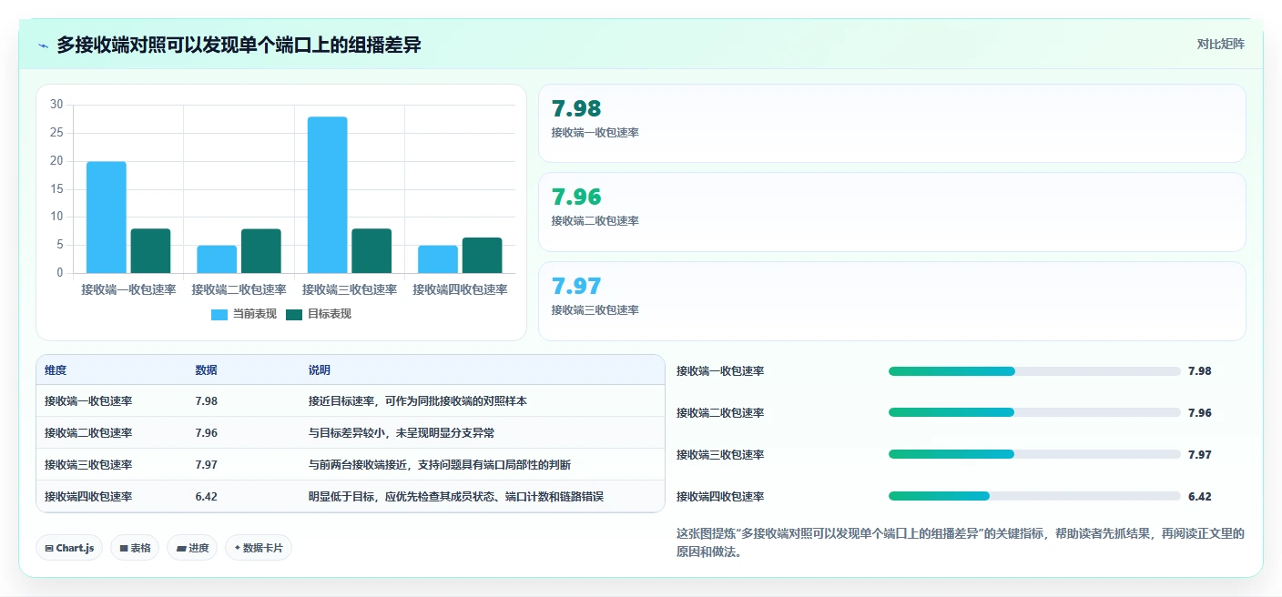Click the icon inside the Chart.js chip
Screen dimensions: 1282x597
click(x=49, y=548)
